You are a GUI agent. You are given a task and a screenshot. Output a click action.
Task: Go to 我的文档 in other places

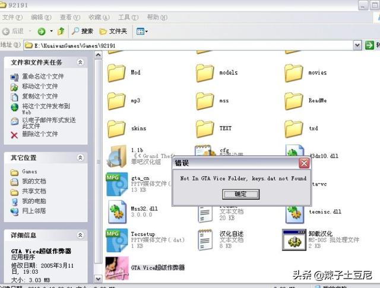34,181
